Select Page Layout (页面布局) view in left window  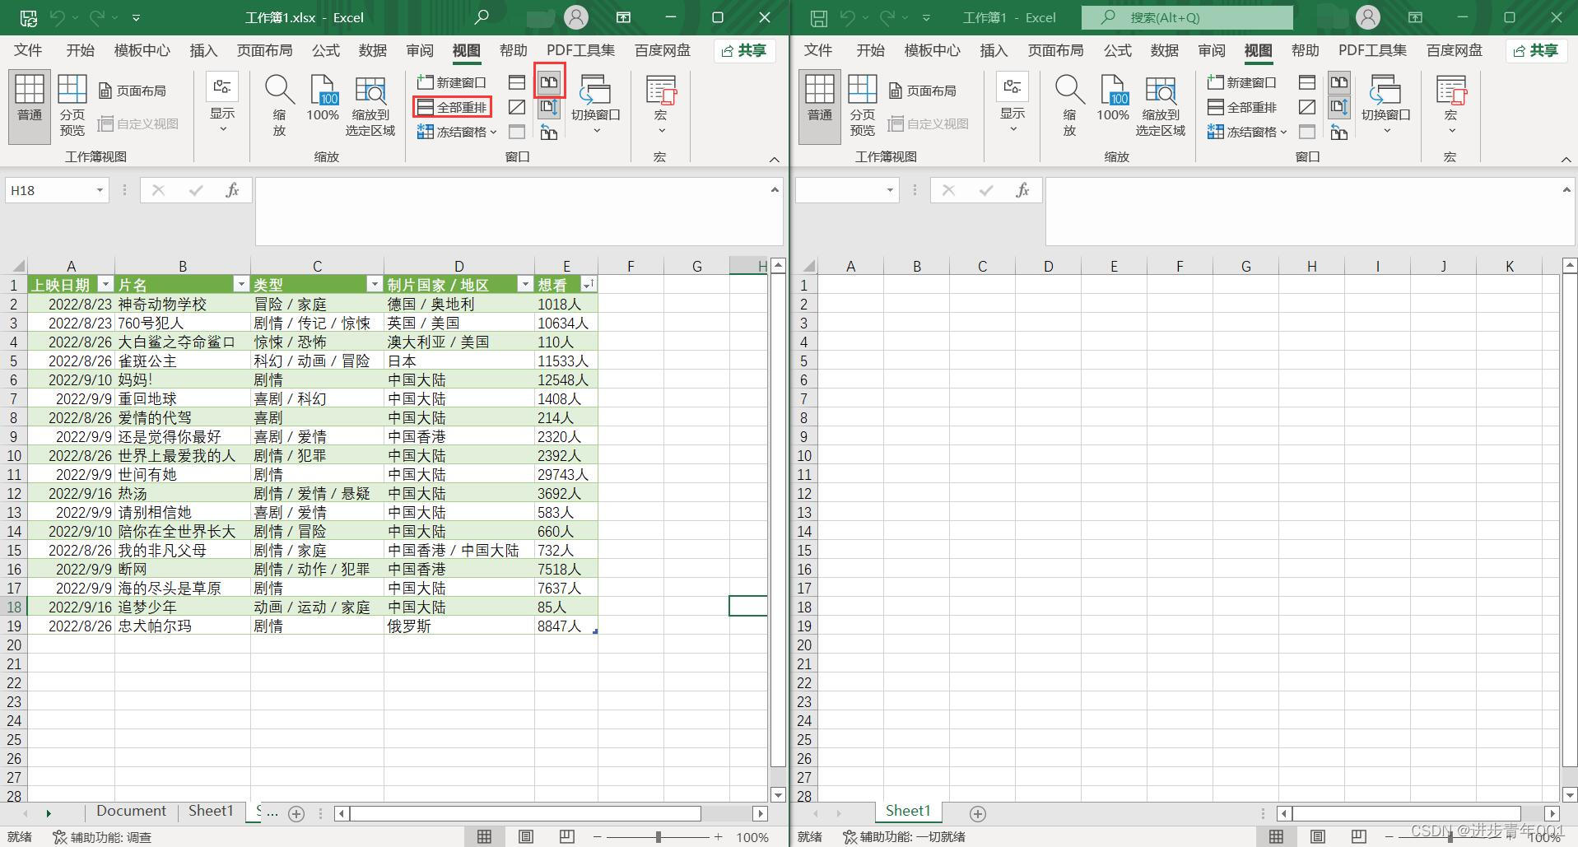coord(132,91)
